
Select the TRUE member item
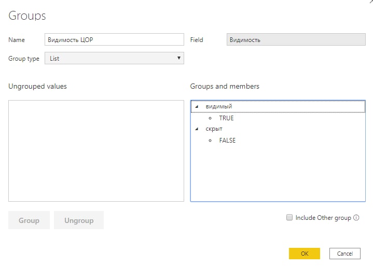[x=226, y=118]
